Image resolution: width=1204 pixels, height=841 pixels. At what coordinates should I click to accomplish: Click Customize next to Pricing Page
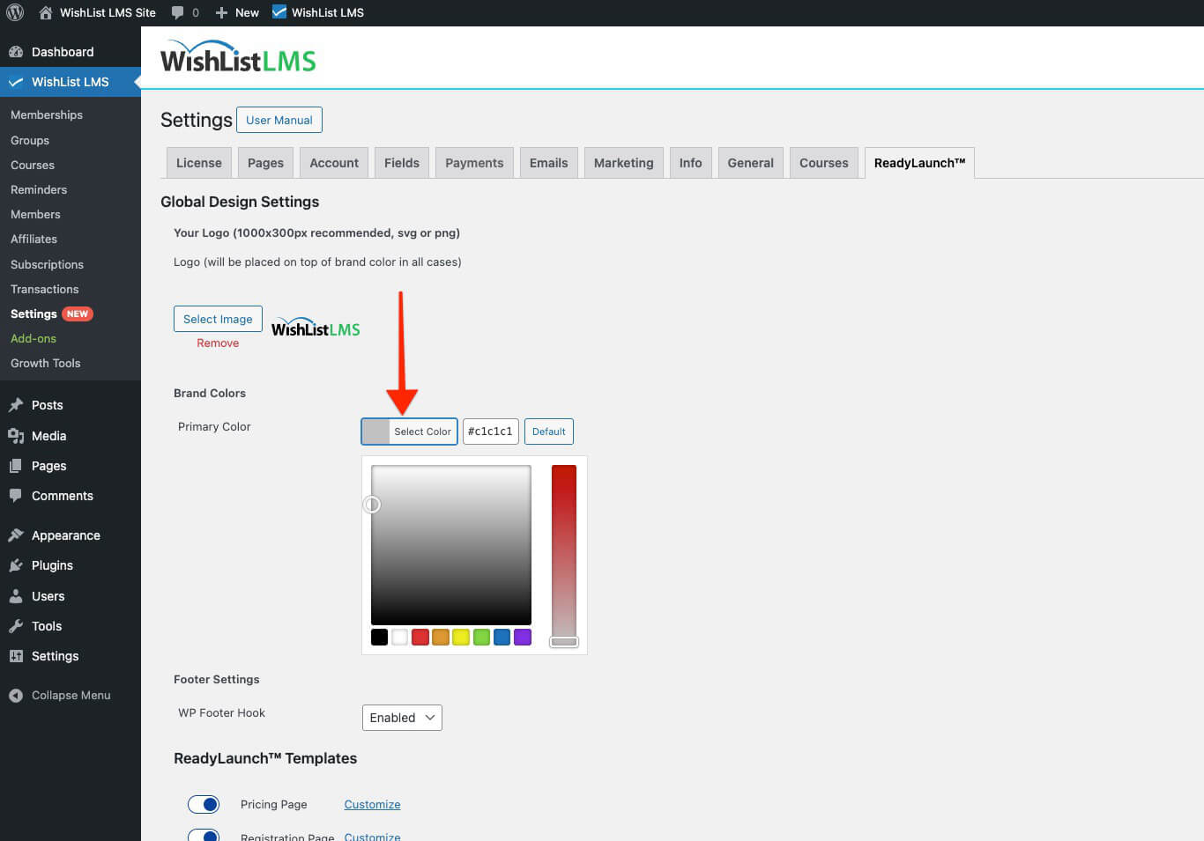point(371,804)
